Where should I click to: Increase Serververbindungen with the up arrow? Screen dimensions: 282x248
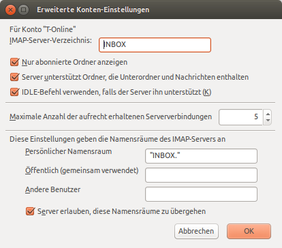click(268, 114)
